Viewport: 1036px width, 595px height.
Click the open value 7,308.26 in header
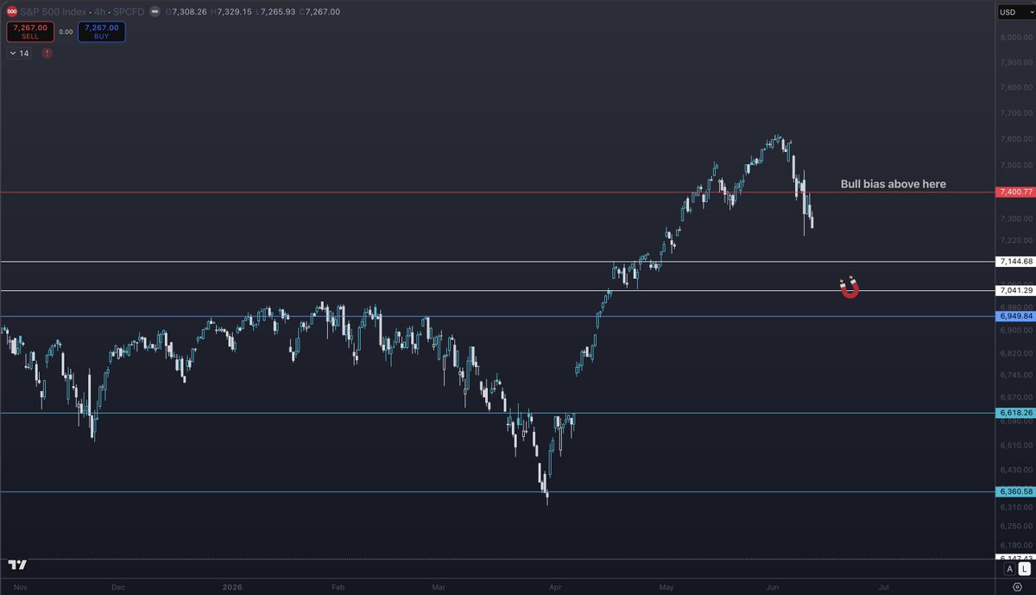pos(190,12)
